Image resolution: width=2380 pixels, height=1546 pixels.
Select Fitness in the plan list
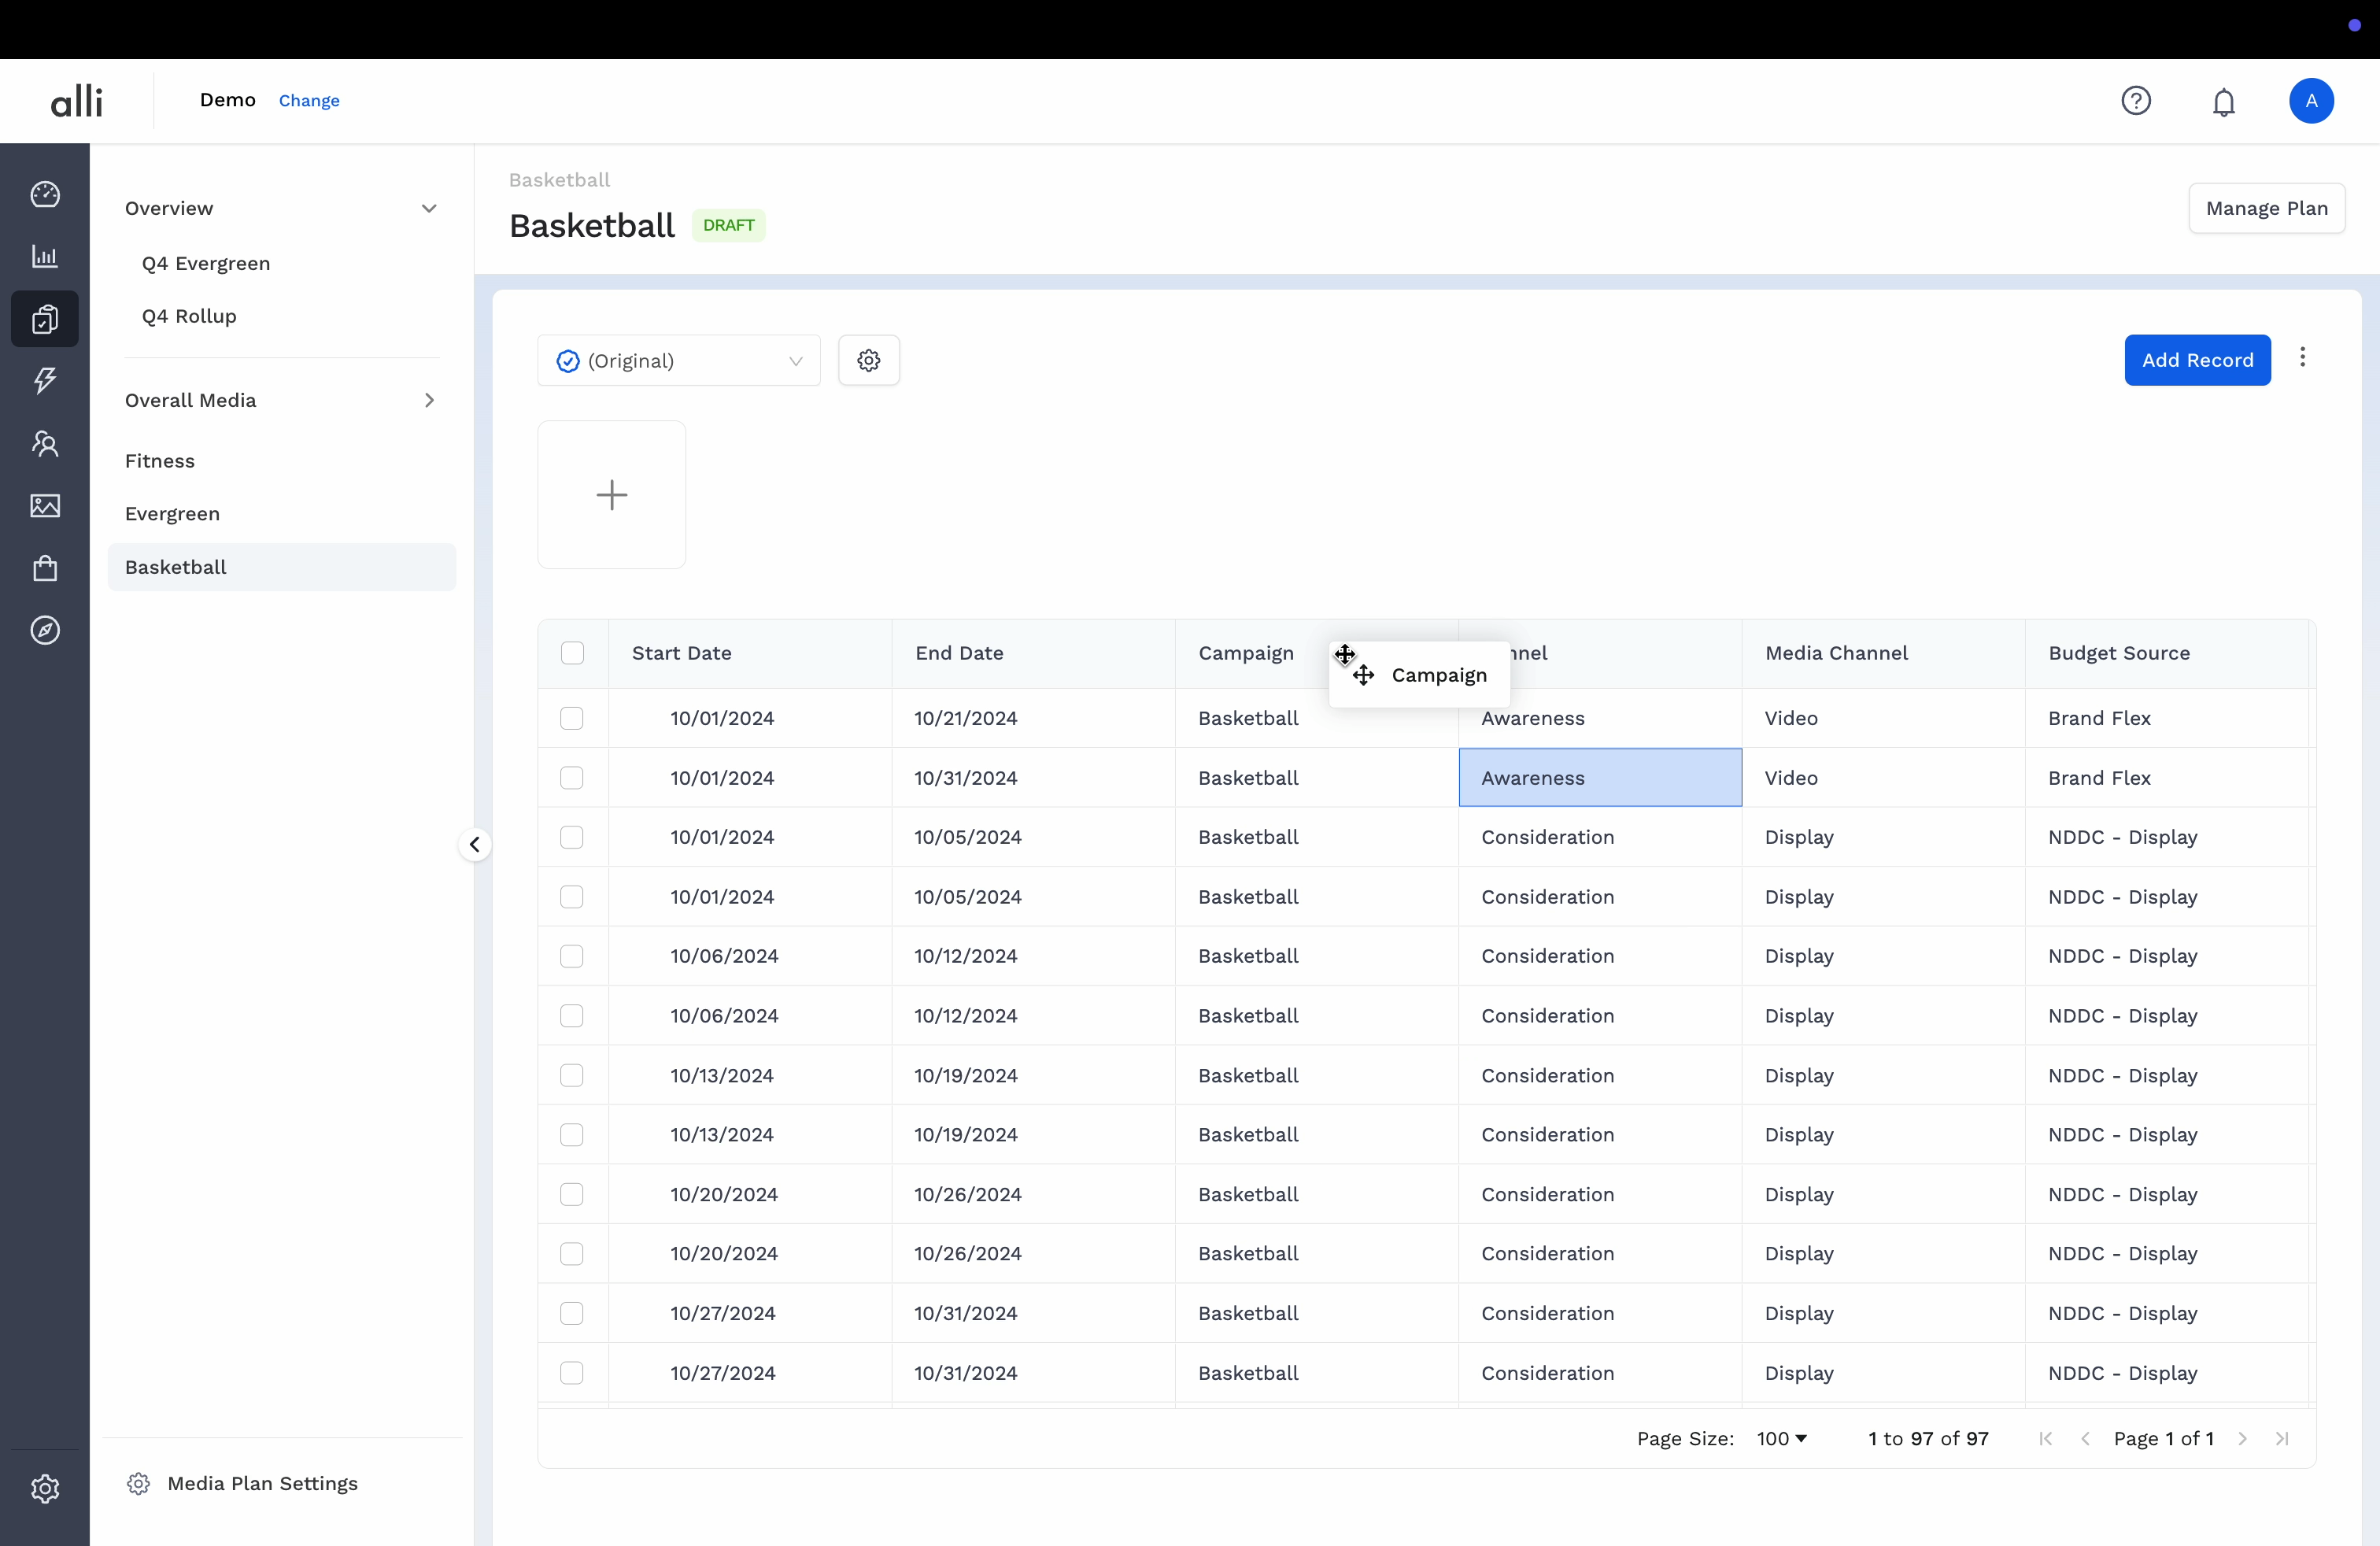click(x=160, y=461)
